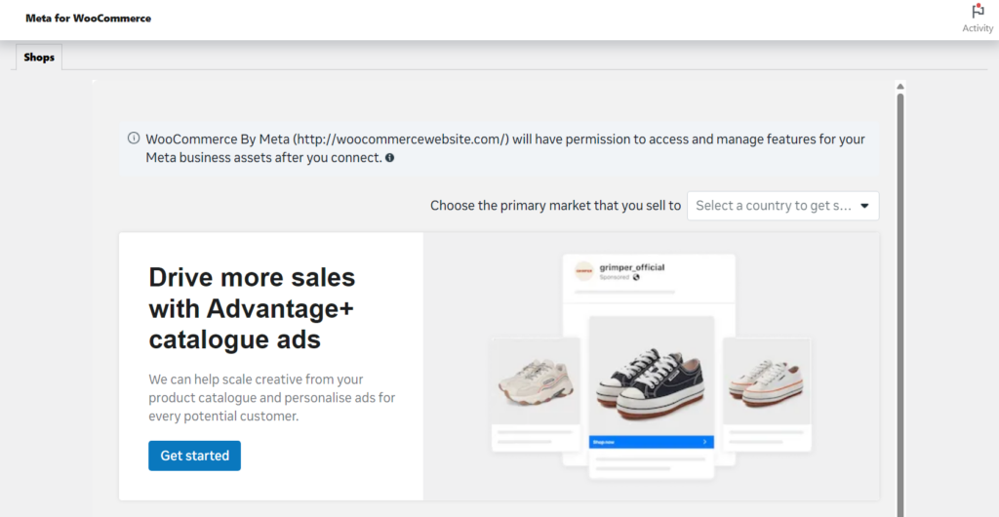Image resolution: width=999 pixels, height=517 pixels.
Task: Click the 'Meta for WooCommerce' title
Action: coord(89,19)
